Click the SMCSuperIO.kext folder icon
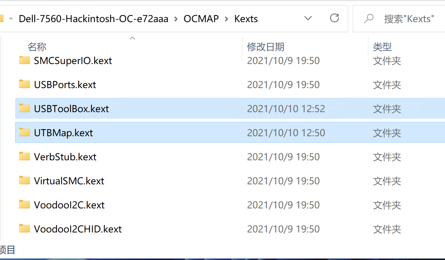Viewport: 445px width, 260px height. pos(25,61)
